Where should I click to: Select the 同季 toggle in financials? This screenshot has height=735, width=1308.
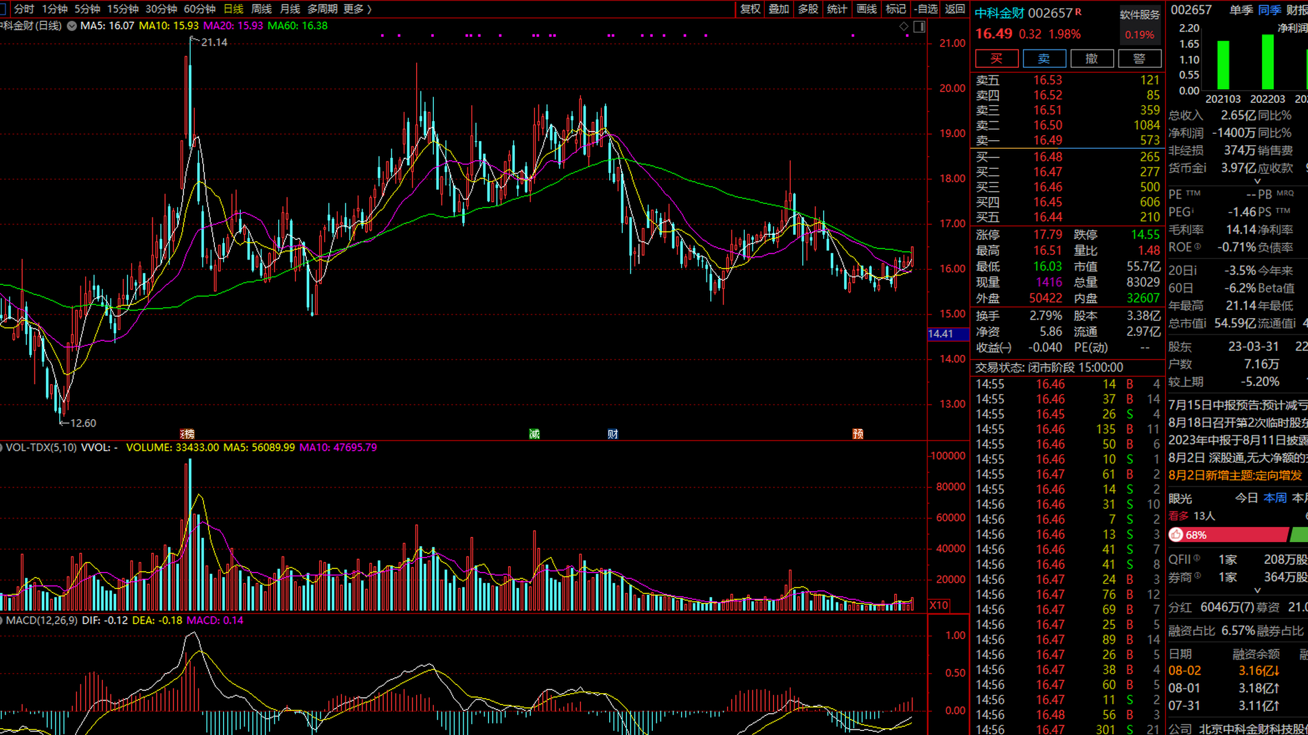coord(1269,10)
